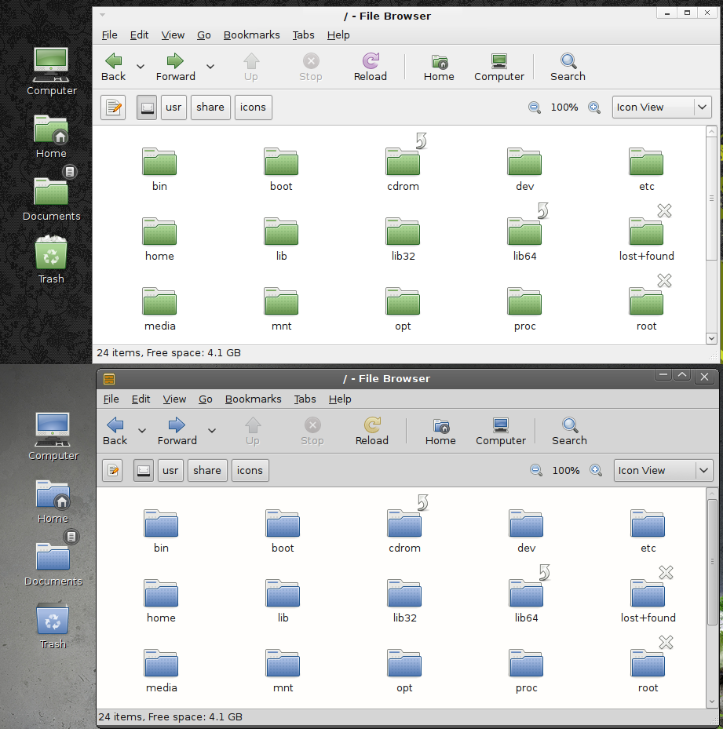Click icons path button in top window
The height and width of the screenshot is (729, 723).
click(x=253, y=108)
